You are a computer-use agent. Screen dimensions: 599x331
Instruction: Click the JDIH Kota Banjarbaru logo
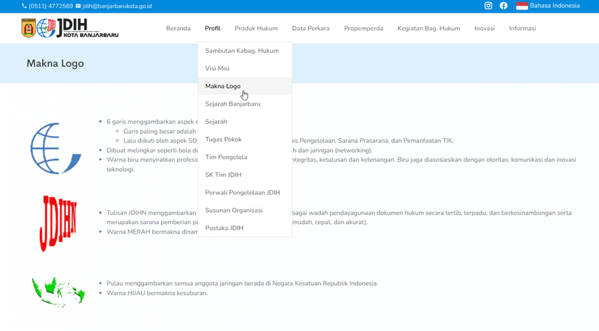point(69,28)
